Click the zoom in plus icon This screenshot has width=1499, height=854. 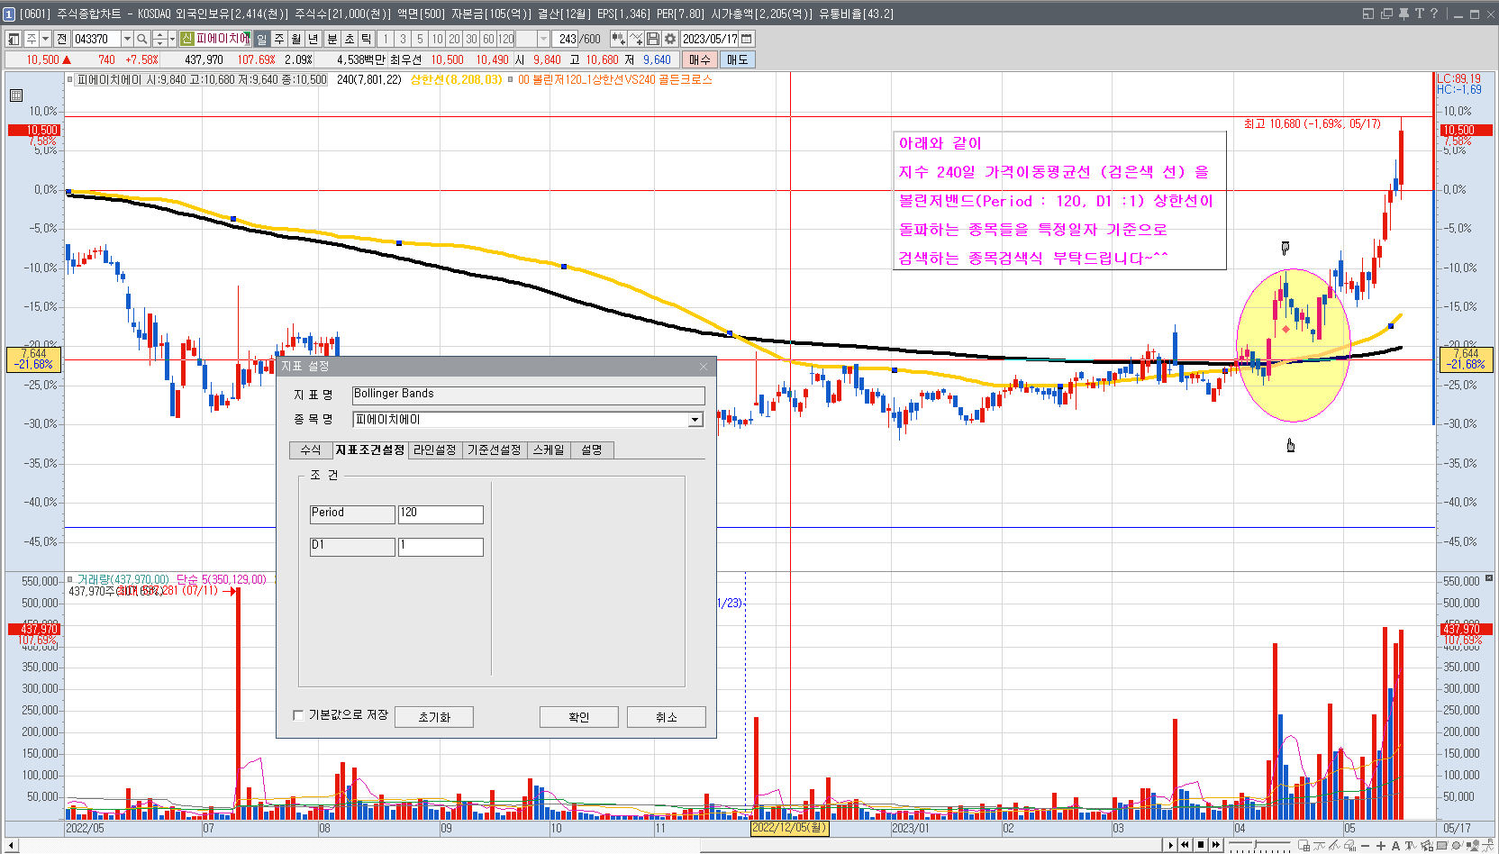1380,846
